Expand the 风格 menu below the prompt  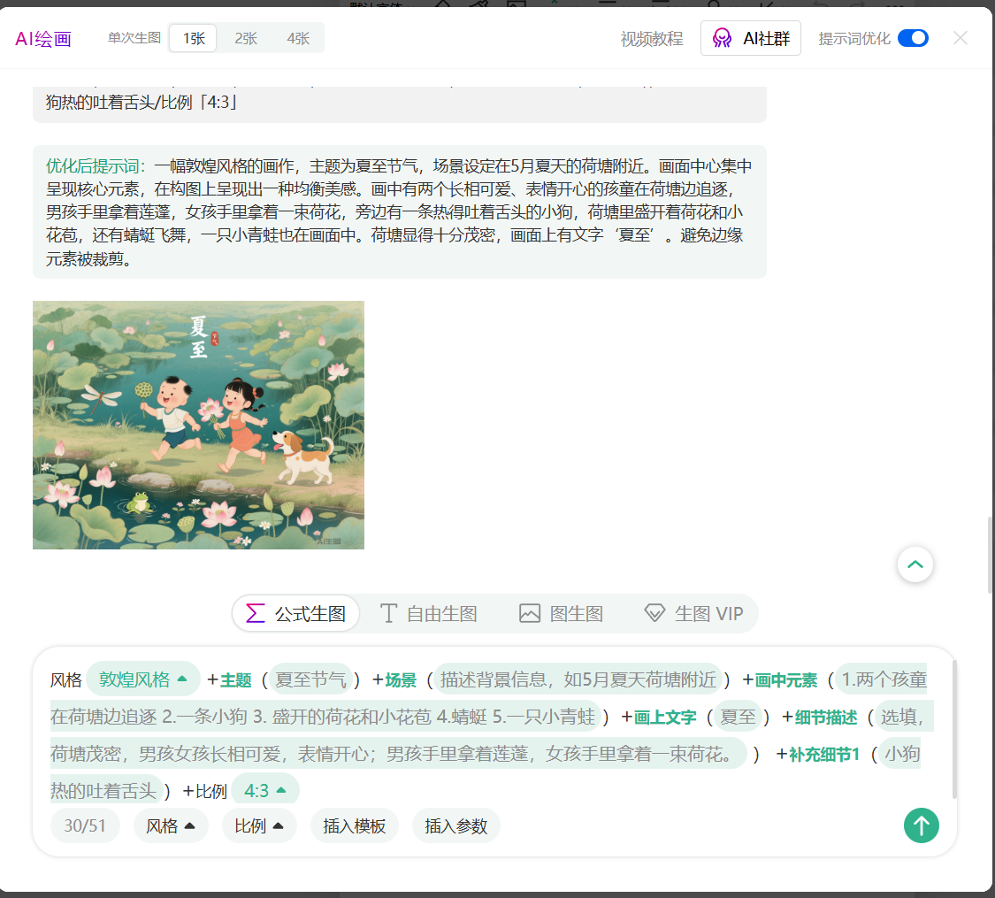click(171, 826)
